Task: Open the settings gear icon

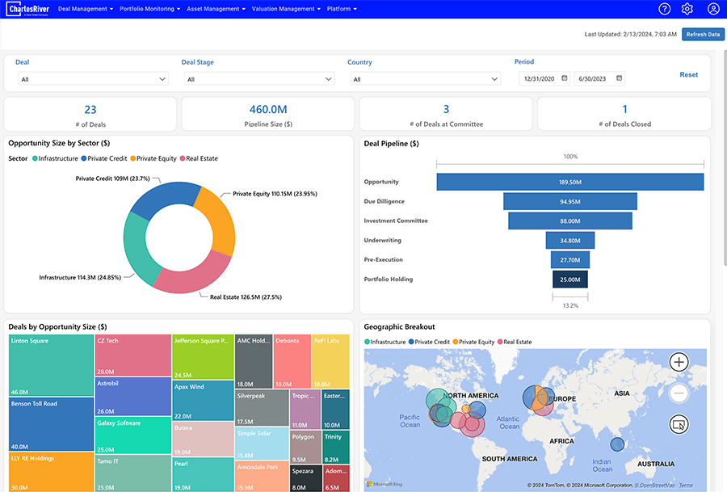Action: [x=687, y=9]
